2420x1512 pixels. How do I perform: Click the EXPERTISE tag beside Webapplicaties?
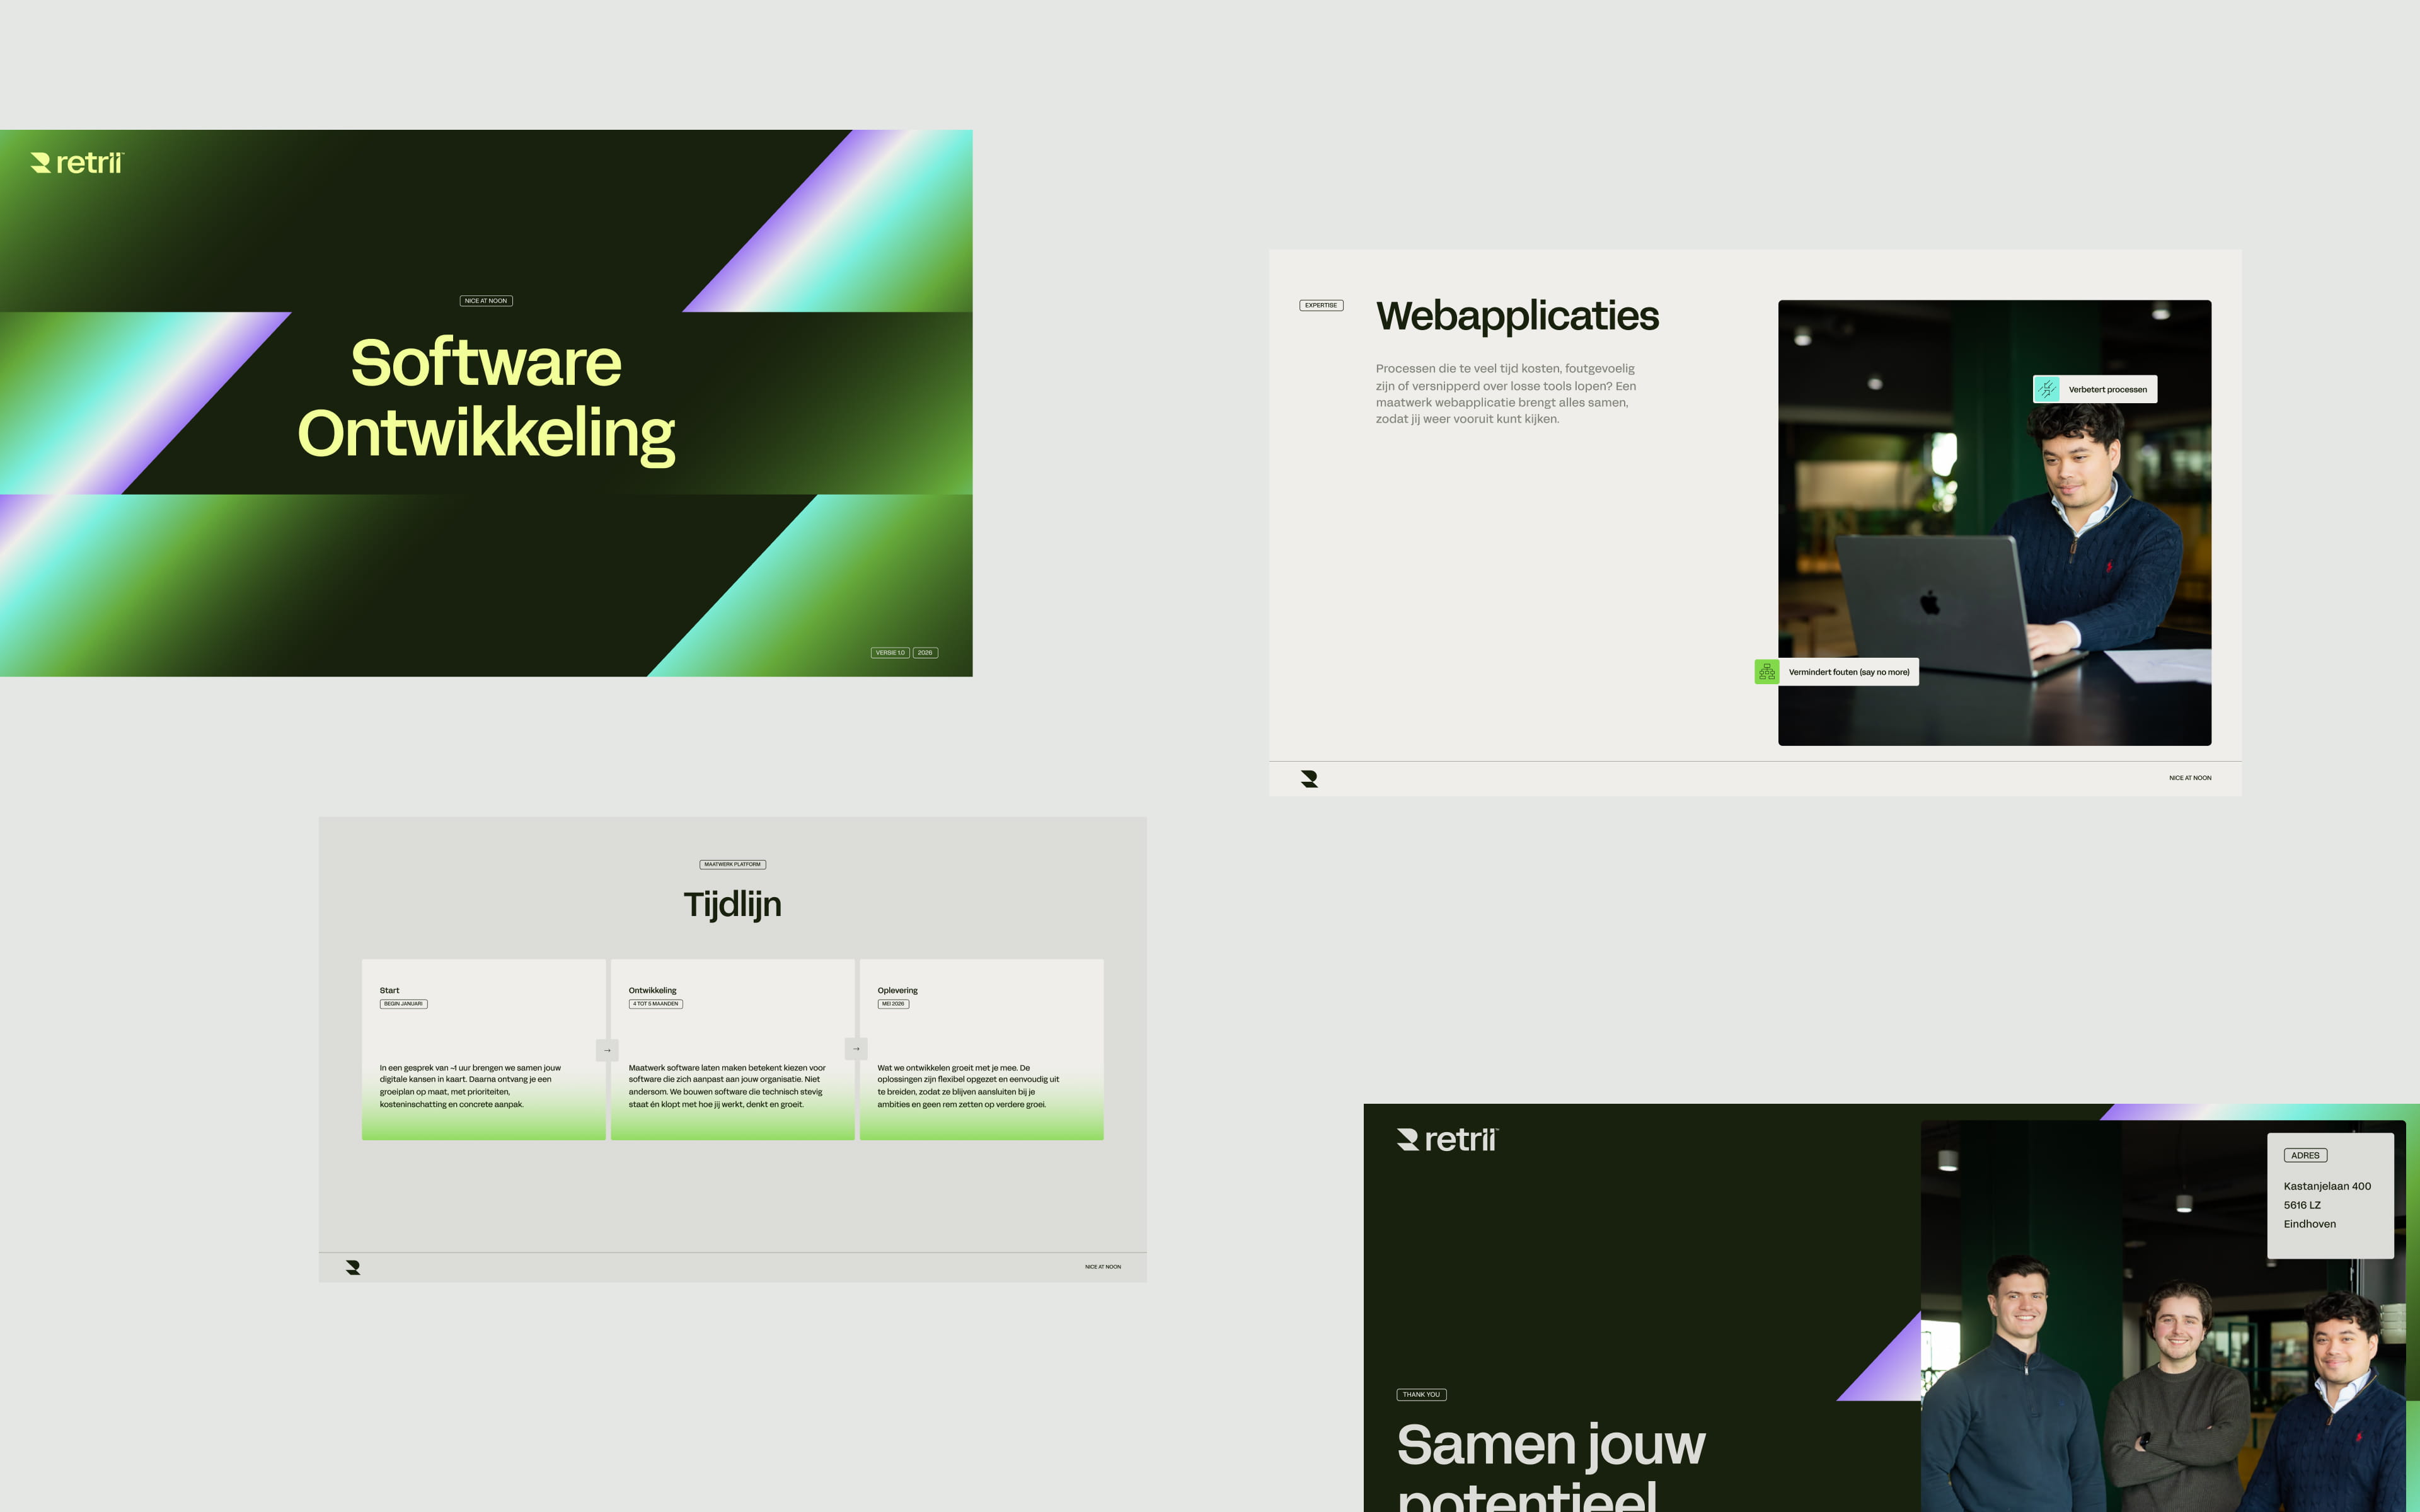coord(1321,305)
